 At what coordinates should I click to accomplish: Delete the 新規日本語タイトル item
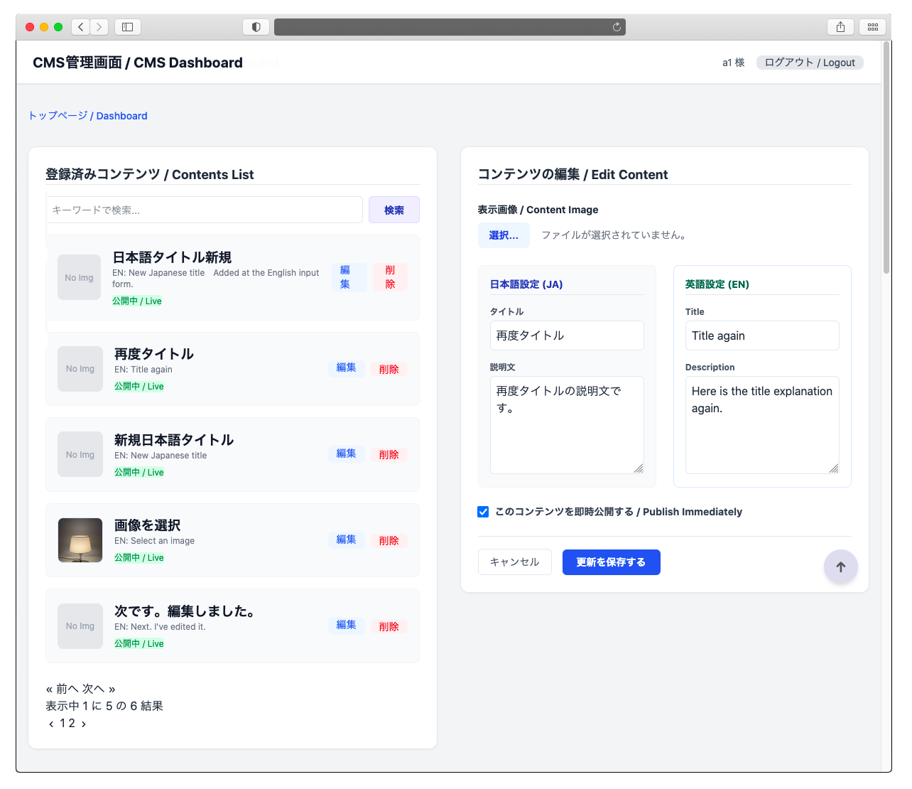pos(389,454)
